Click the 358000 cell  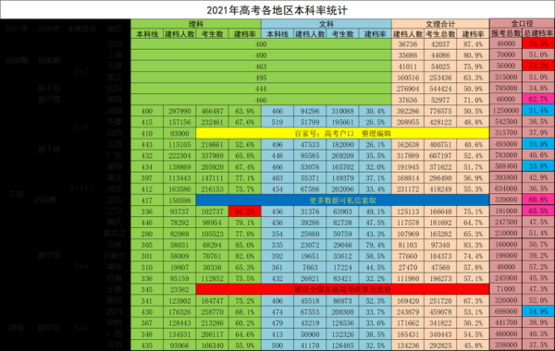point(506,345)
